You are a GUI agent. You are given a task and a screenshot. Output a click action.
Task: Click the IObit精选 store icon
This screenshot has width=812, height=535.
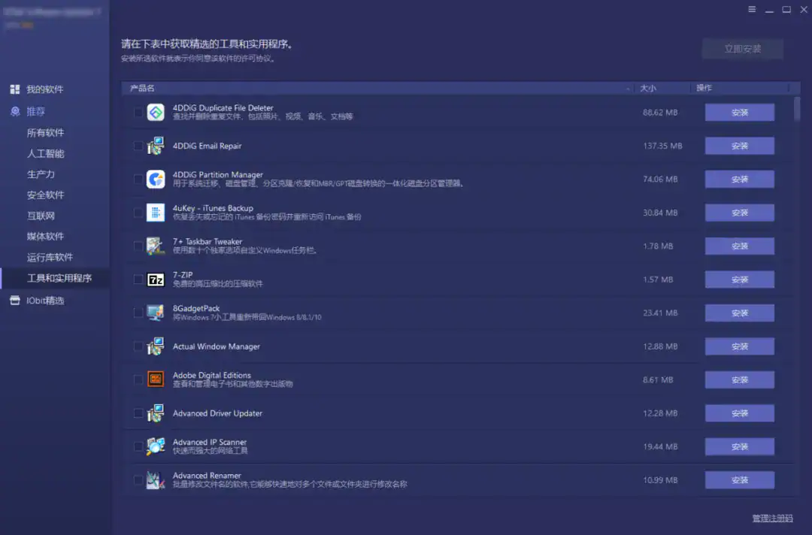tap(15, 301)
